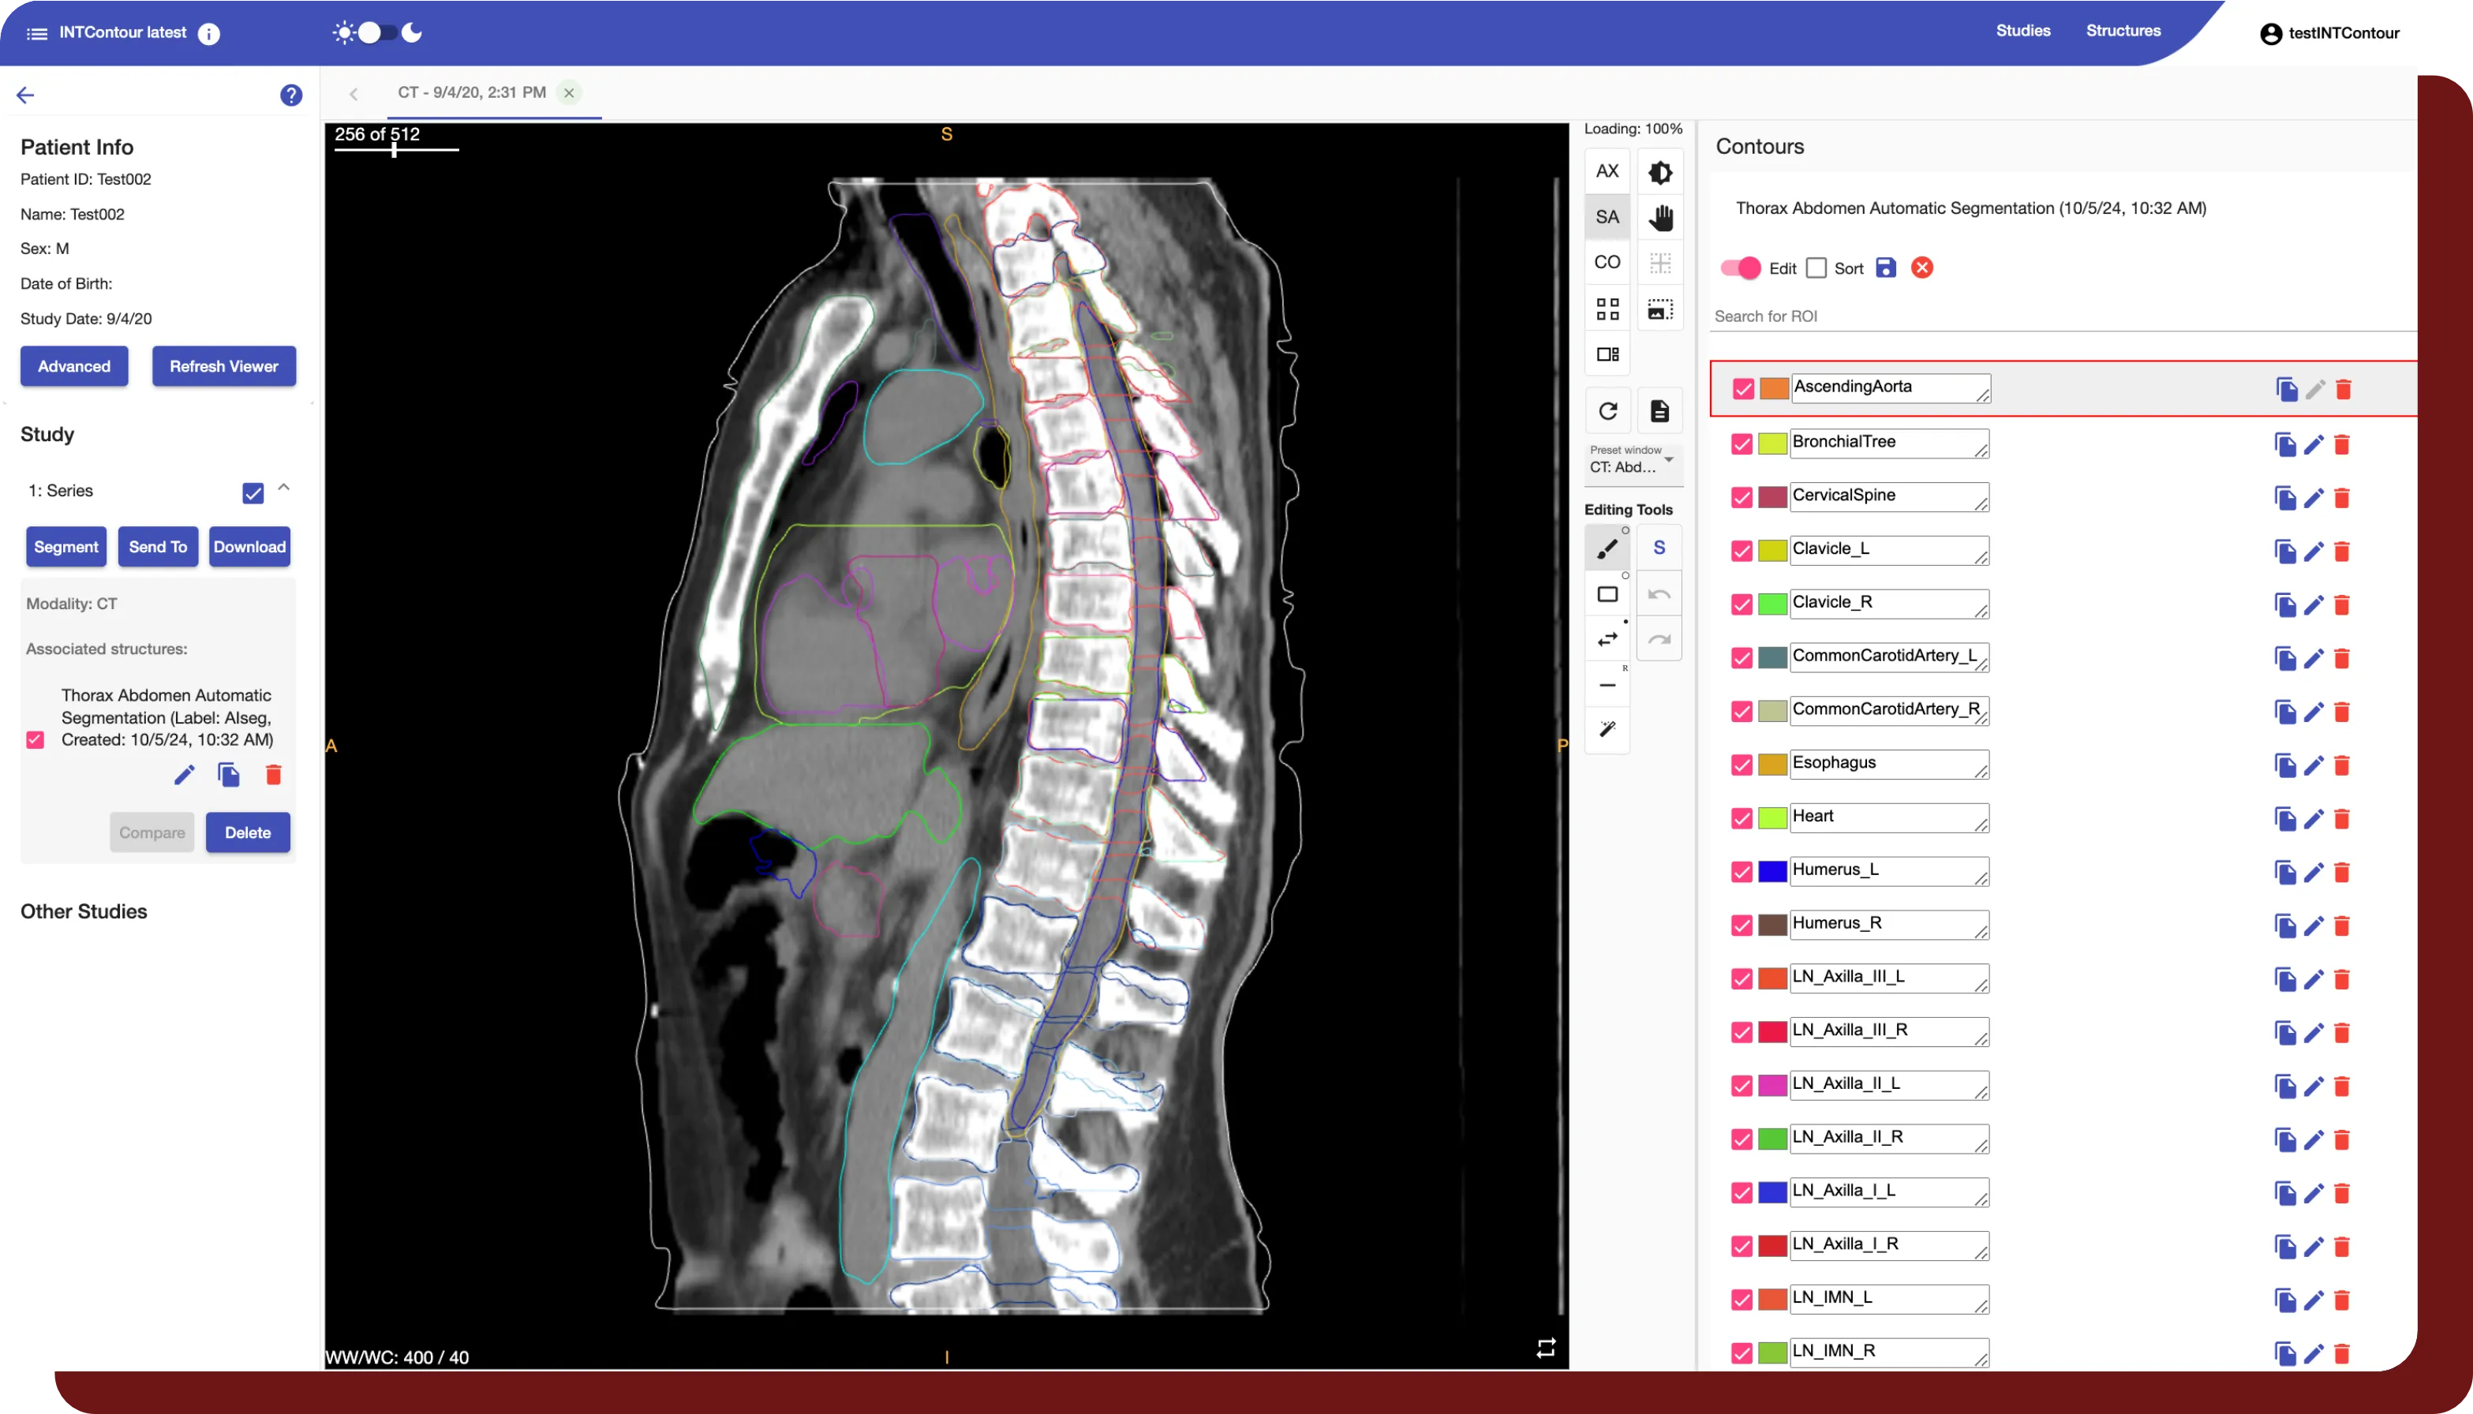
Task: Click the Heart color swatch
Action: point(1773,817)
